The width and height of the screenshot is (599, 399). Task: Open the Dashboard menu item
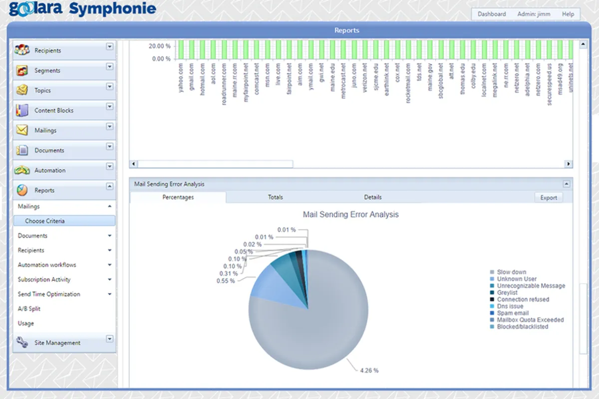[x=492, y=14]
